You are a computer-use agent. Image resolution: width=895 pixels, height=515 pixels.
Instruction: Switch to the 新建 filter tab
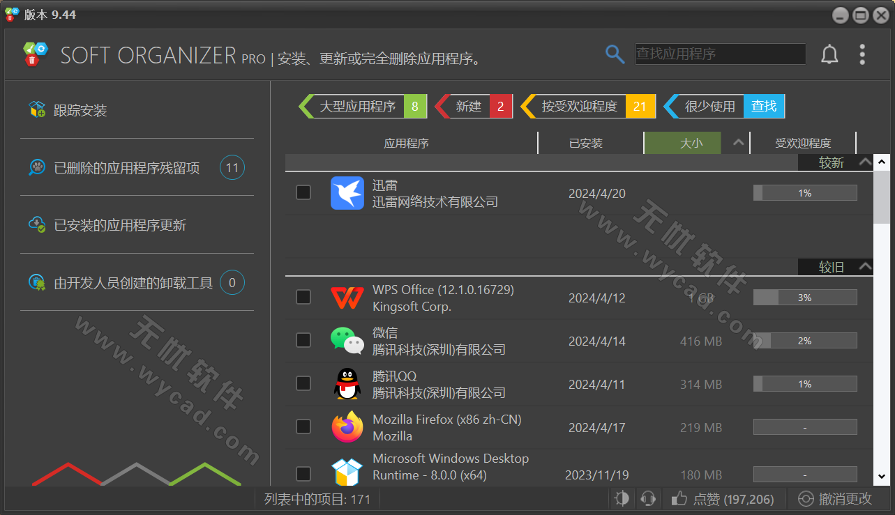[x=468, y=106]
